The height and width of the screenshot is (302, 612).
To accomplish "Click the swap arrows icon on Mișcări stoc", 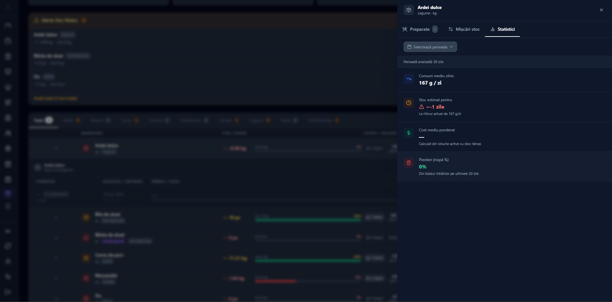I will (451, 29).
